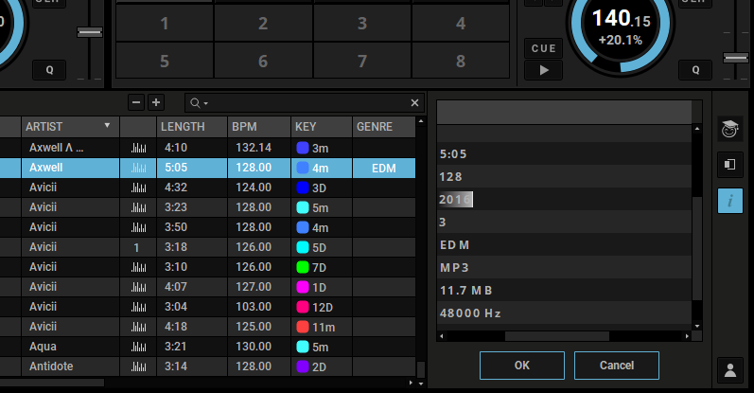Toggle the sideview panel icon

730,165
